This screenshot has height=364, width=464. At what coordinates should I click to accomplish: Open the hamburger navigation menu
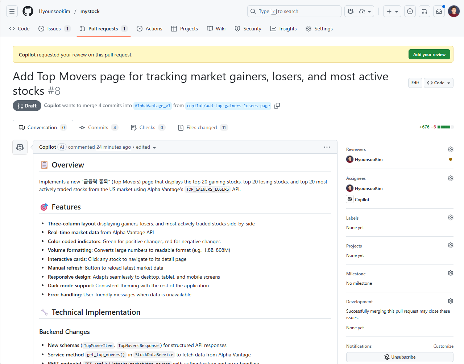[x=12, y=11]
